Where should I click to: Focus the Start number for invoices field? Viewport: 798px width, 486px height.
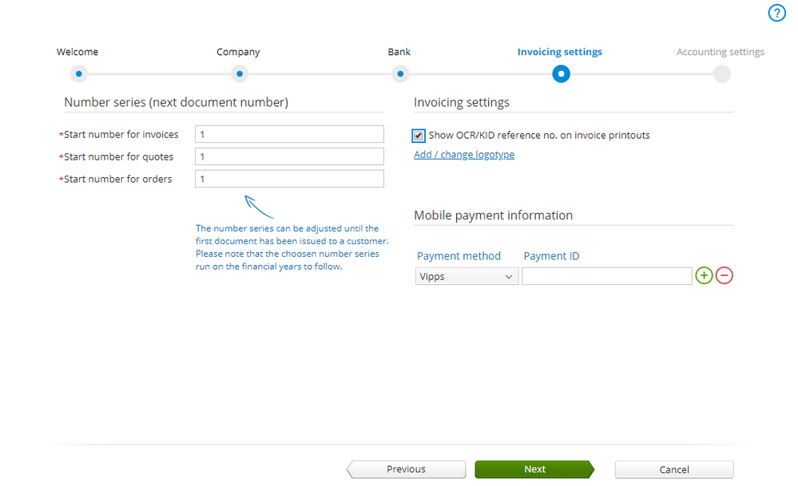tap(289, 134)
